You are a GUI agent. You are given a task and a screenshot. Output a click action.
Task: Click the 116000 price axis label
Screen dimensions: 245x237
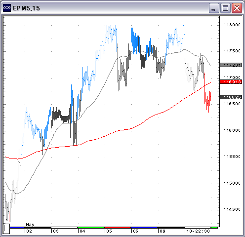(x=232, y=130)
